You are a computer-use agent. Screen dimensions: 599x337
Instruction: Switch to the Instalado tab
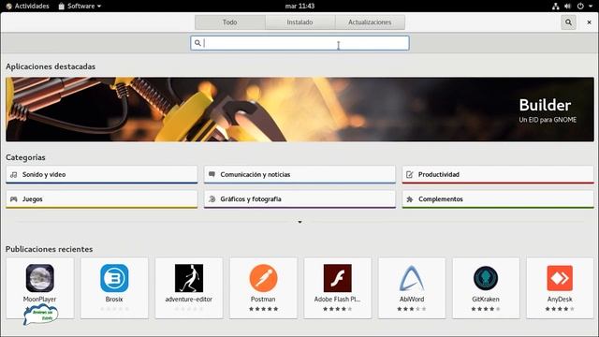point(299,22)
